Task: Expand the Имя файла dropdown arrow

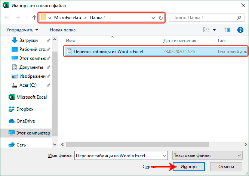Action: tap(165, 156)
